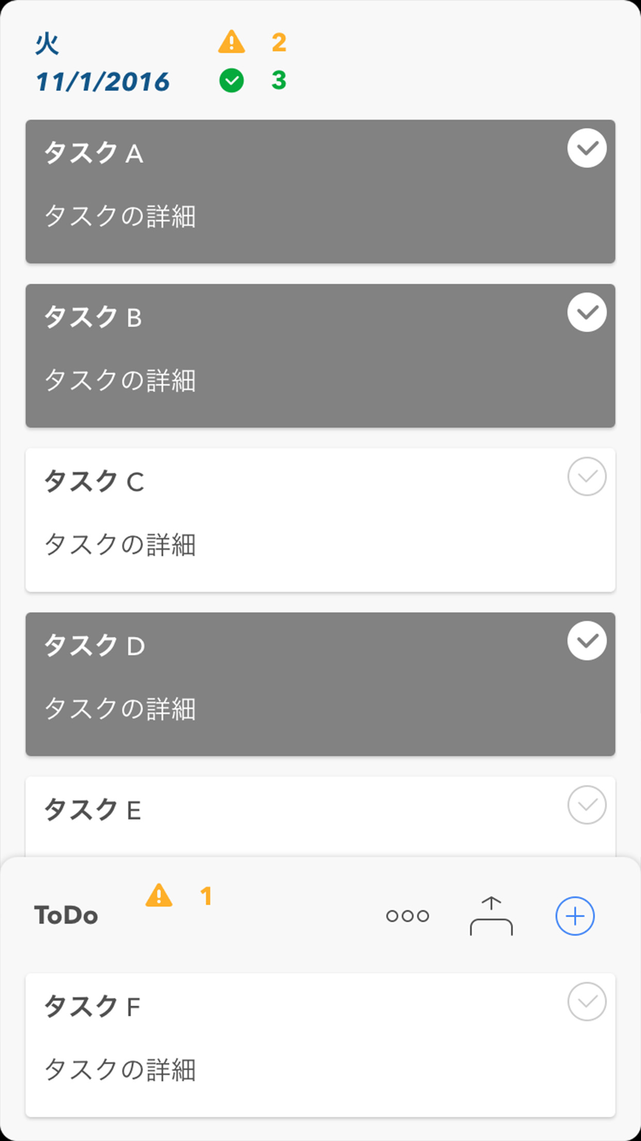
Task: Click the orange warning icon beside count 2
Action: (x=231, y=42)
